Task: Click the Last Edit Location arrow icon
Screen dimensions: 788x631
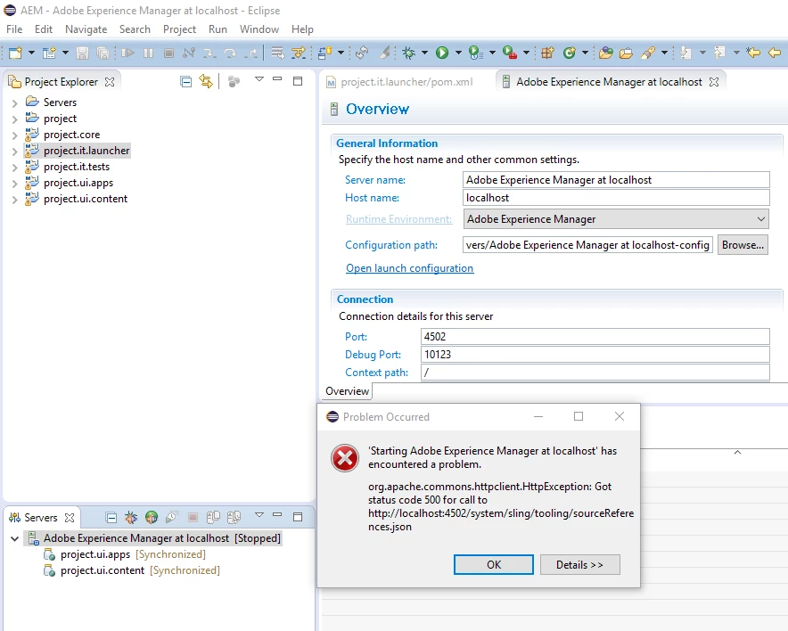Action: (x=753, y=53)
